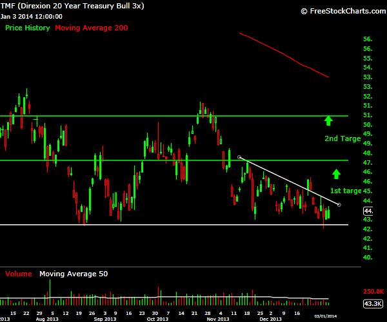Select the upper green horizontal line near 51

click(x=174, y=116)
